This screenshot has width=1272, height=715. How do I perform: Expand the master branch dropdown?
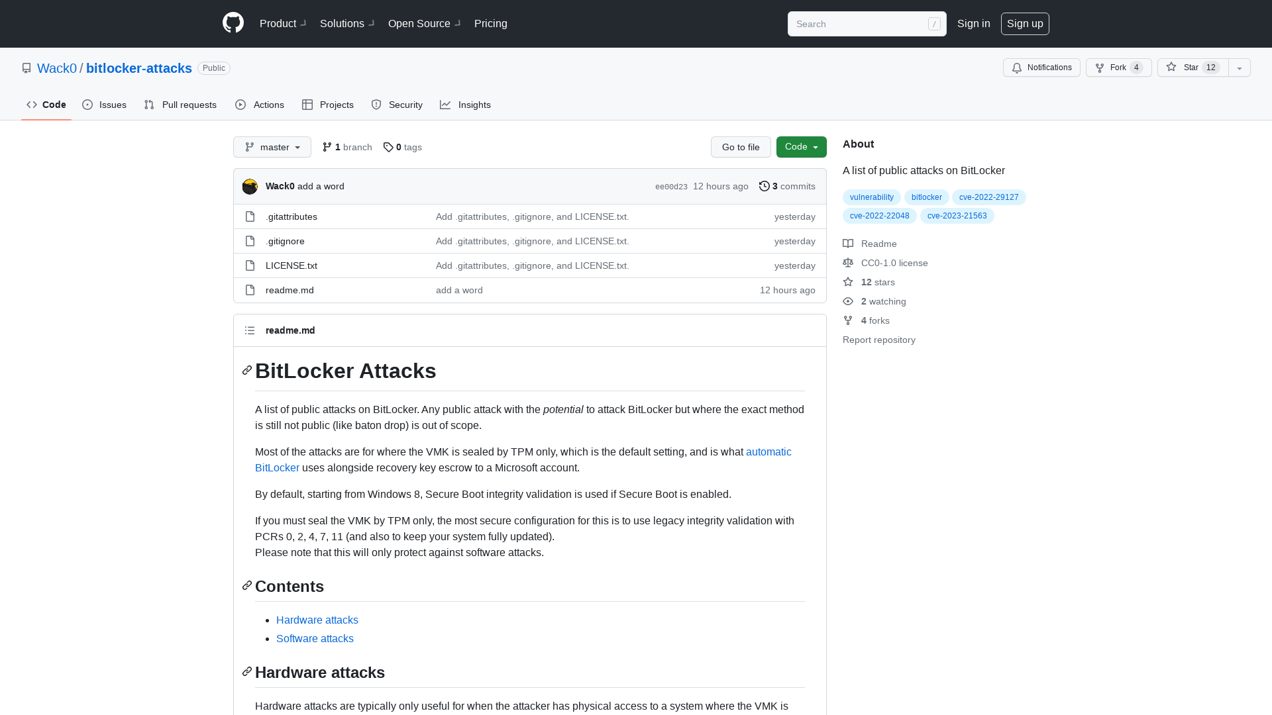point(272,147)
